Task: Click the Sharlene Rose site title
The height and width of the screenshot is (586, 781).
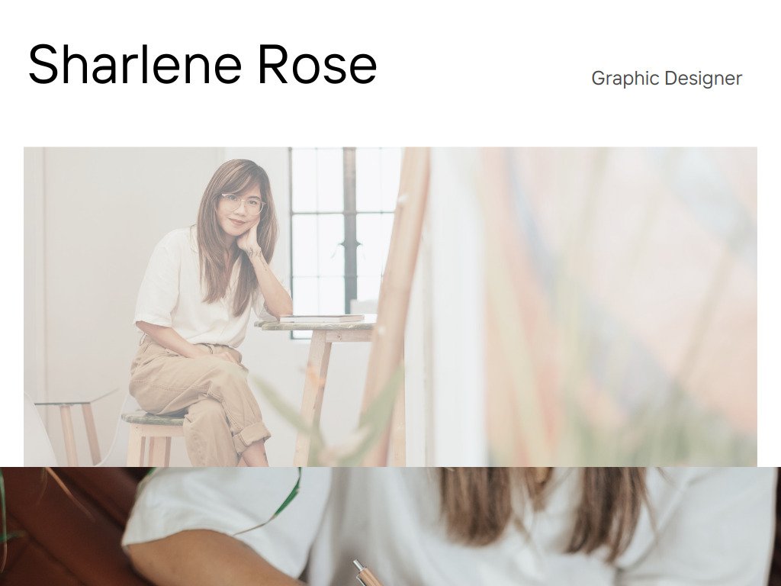Action: click(202, 64)
